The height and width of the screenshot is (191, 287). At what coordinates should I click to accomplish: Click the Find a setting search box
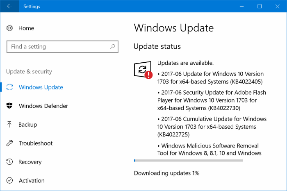[57, 47]
